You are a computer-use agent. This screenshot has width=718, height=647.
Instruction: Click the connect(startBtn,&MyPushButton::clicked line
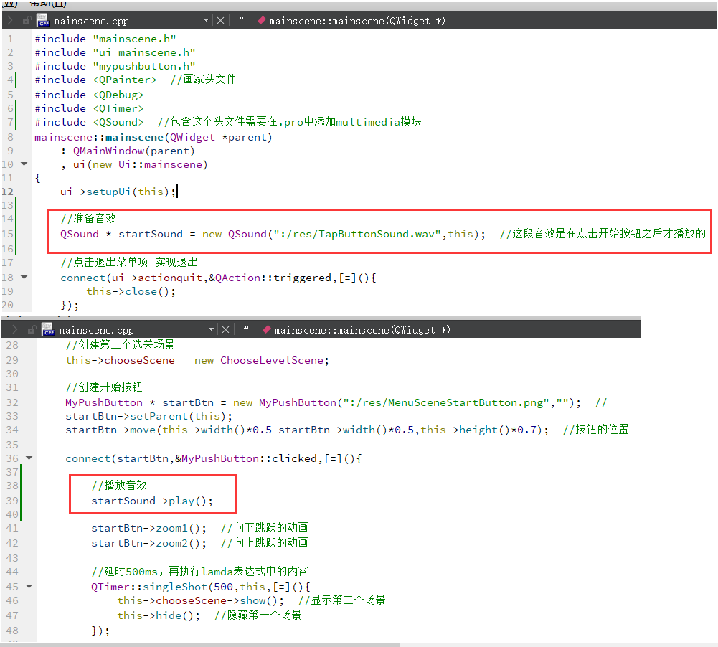[x=214, y=458]
